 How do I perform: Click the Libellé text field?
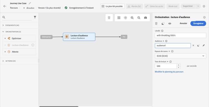181,35
